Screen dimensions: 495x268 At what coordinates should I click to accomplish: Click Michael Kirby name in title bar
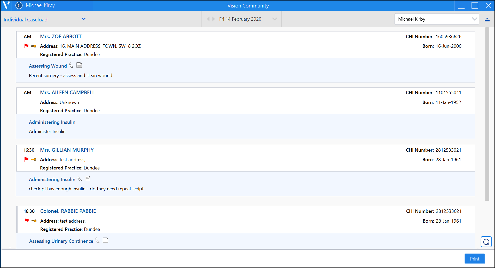[40, 5]
